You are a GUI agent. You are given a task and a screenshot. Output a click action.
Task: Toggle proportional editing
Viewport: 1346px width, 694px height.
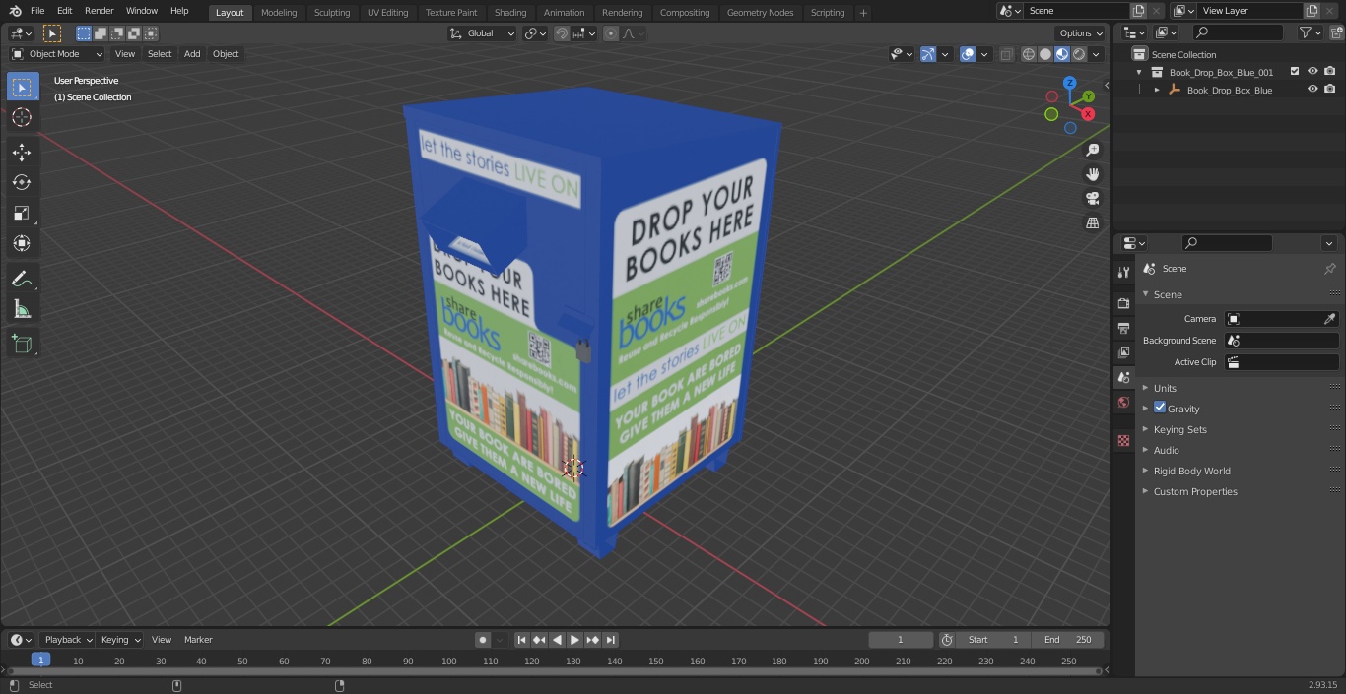(x=611, y=33)
